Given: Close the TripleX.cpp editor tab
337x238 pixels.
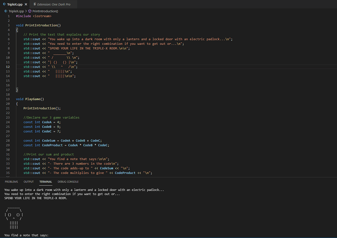Looking at the screenshot, I should [26, 5].
